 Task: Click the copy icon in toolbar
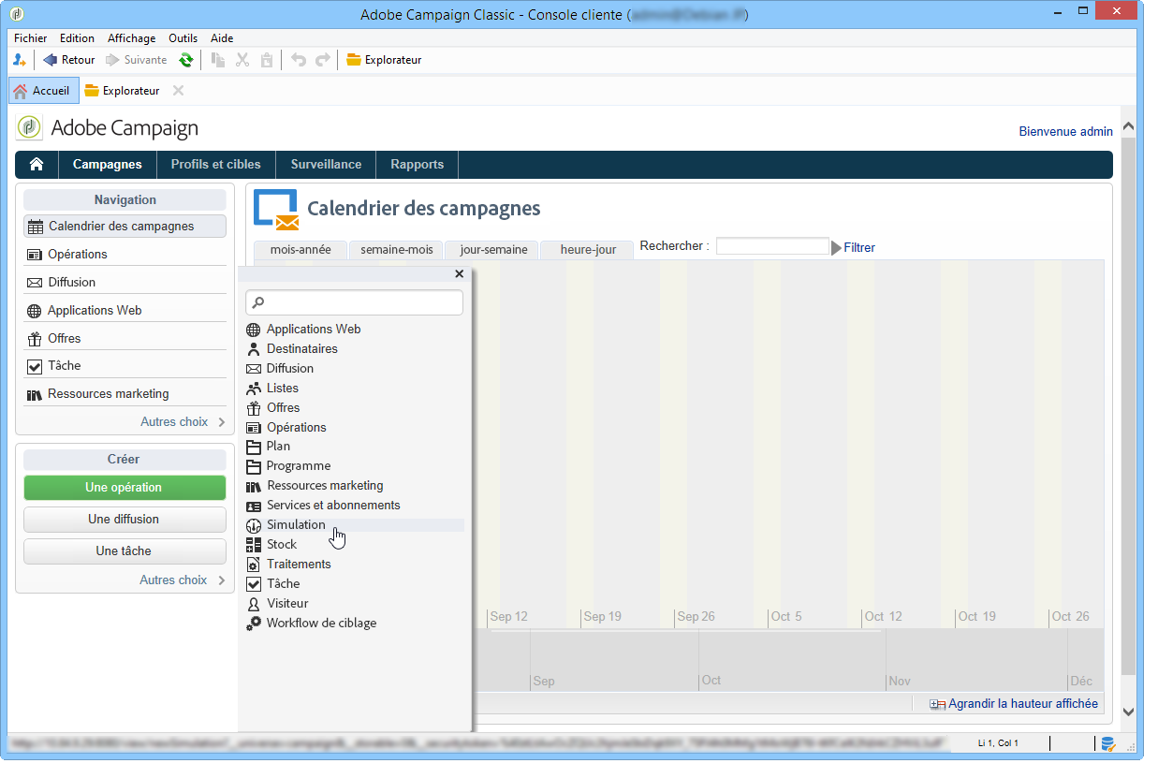coord(218,60)
